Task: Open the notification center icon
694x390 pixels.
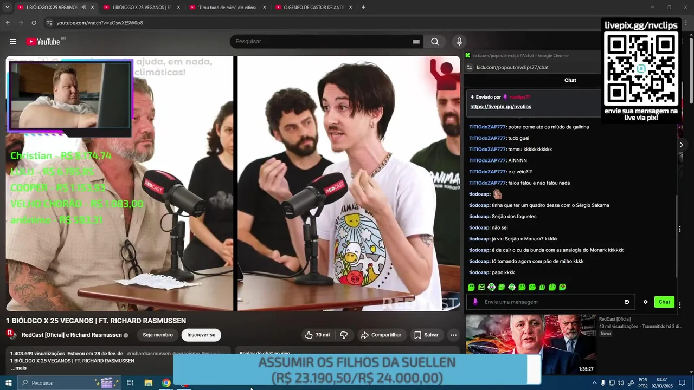Action: (683, 383)
